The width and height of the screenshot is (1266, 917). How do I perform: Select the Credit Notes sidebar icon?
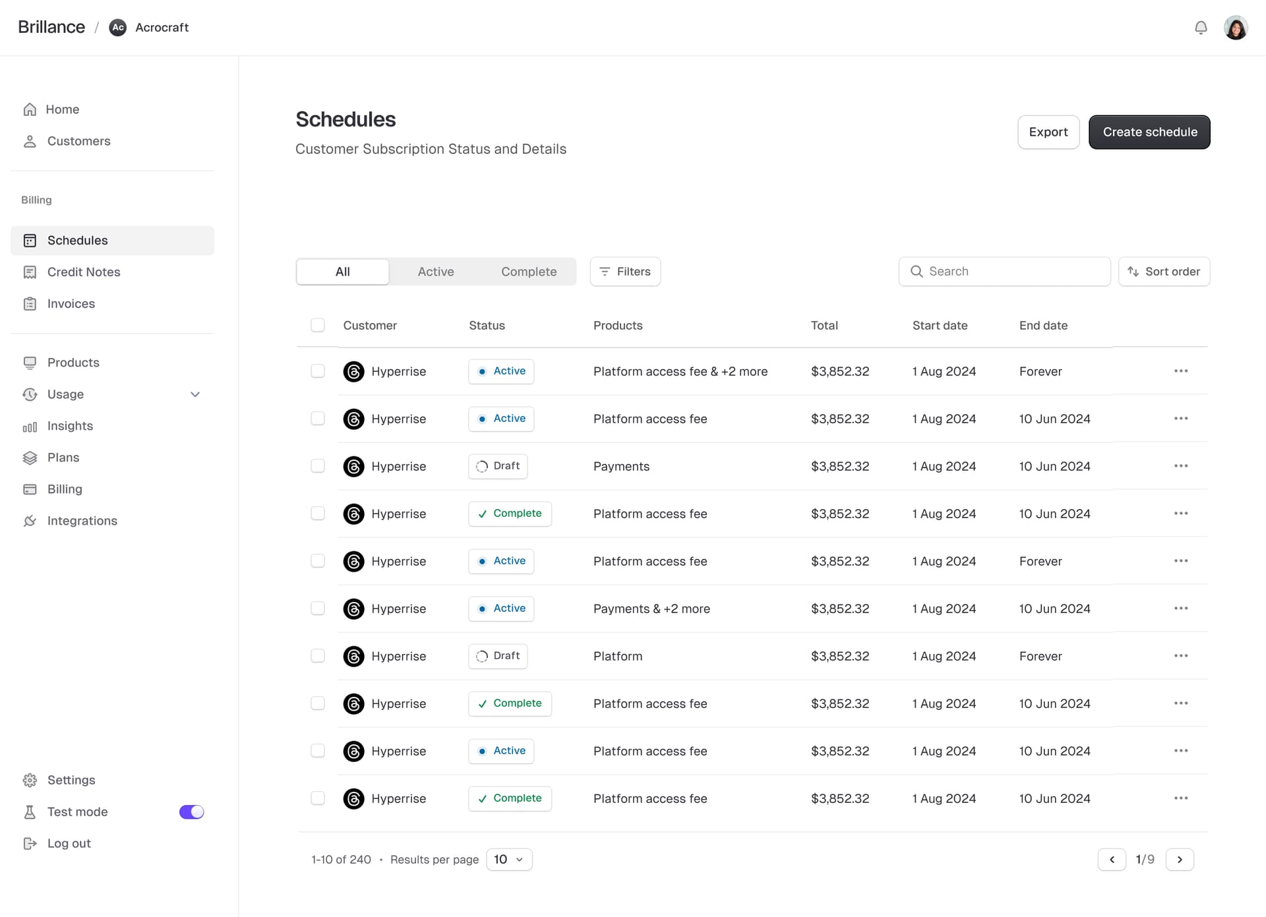pyautogui.click(x=30, y=272)
